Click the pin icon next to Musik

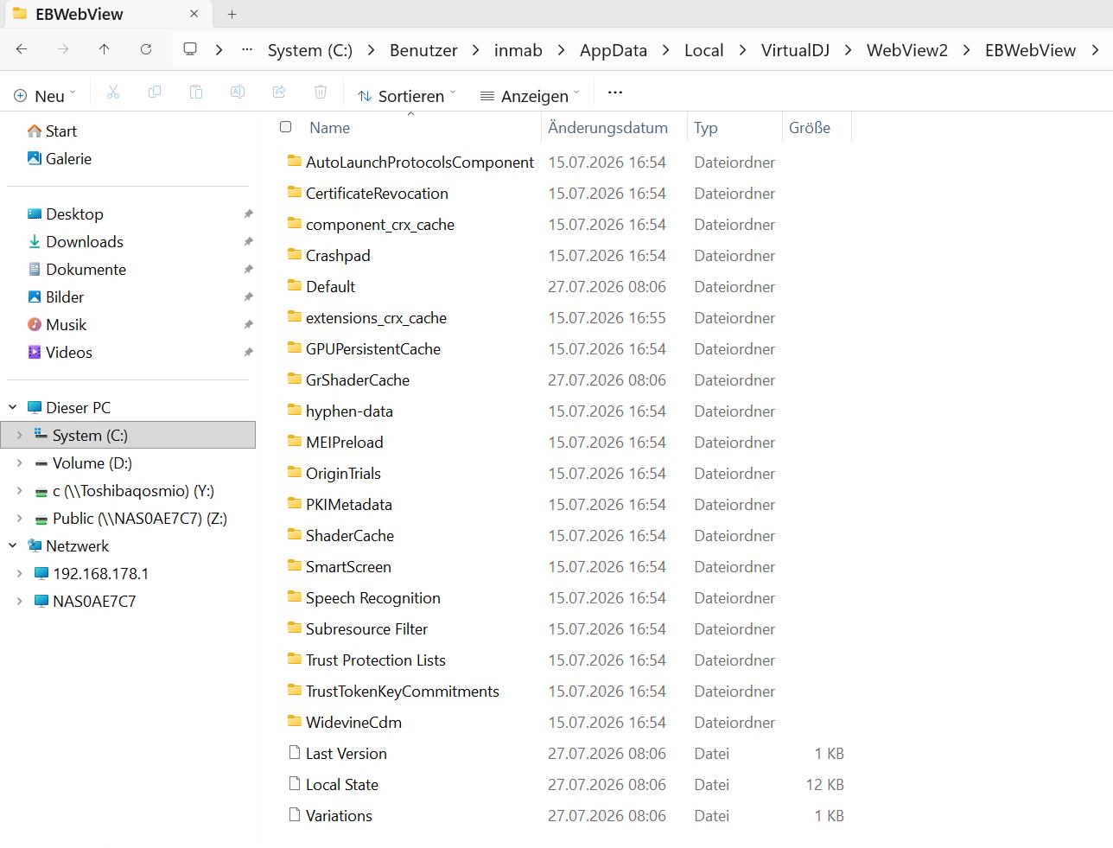click(x=248, y=325)
